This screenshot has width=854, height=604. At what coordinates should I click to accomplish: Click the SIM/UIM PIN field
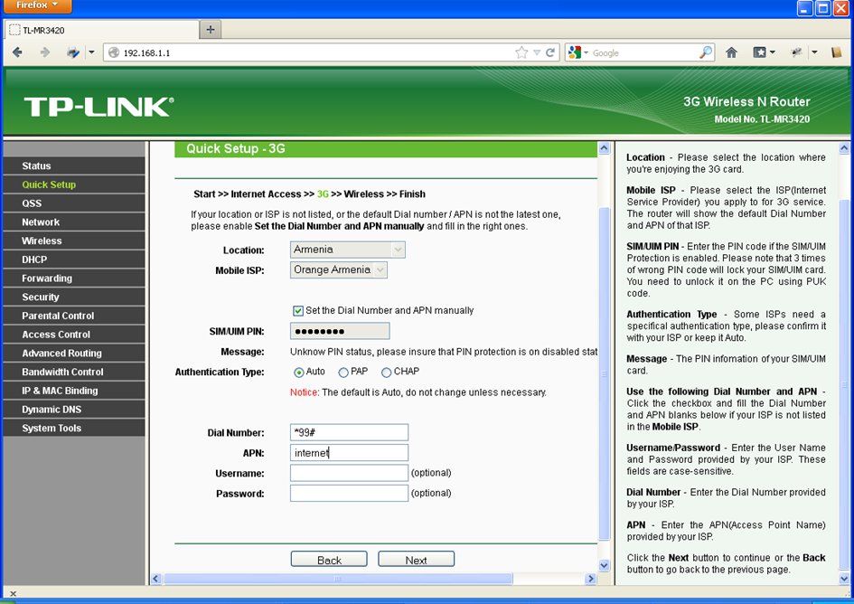[x=340, y=331]
